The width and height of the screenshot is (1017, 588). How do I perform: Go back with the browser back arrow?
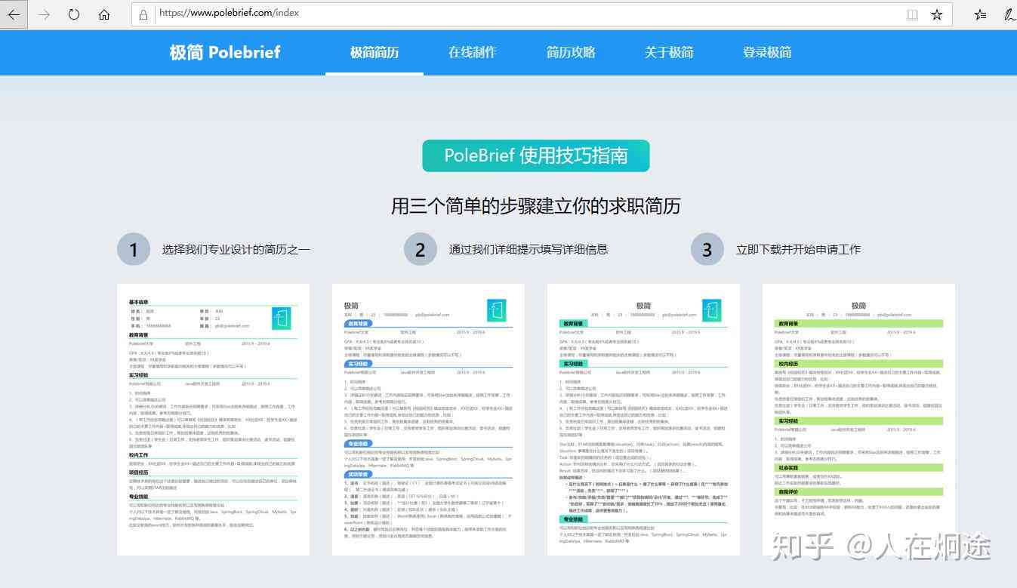coord(14,14)
